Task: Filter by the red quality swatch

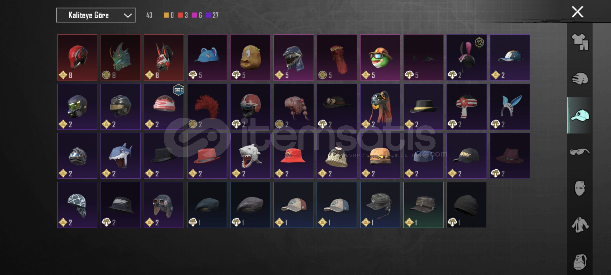Action: coord(180,15)
